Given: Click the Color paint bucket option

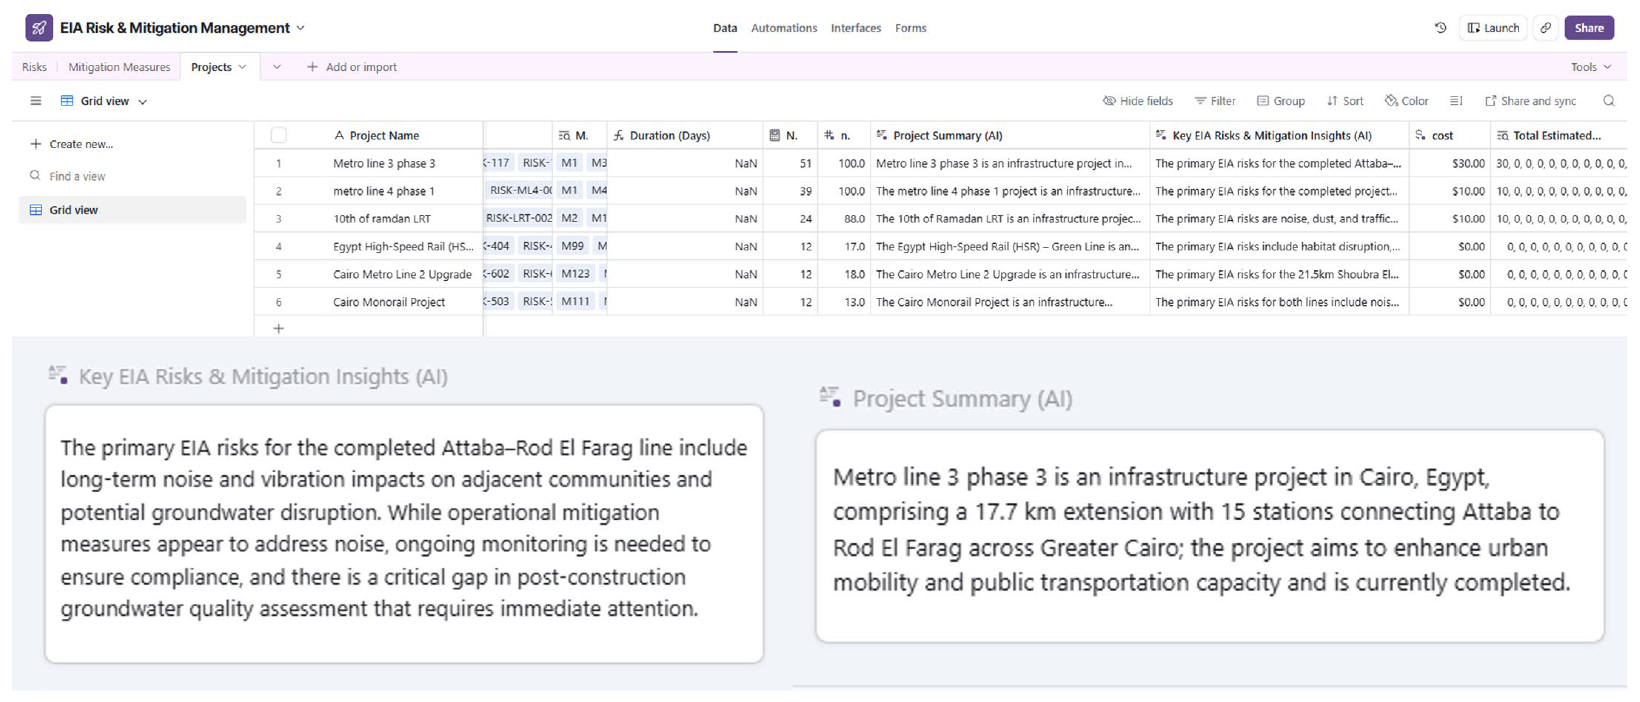Looking at the screenshot, I should click(1406, 101).
